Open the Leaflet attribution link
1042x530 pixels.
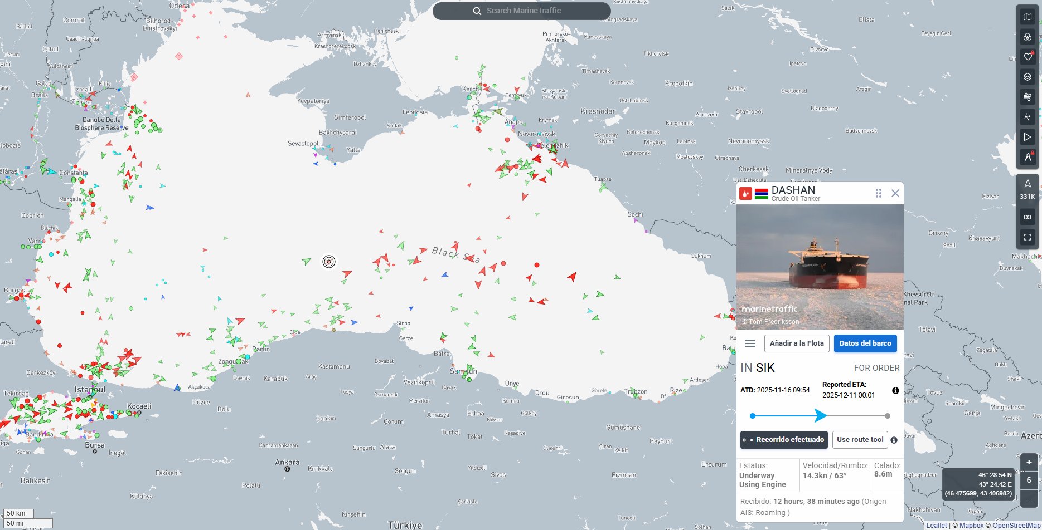(x=937, y=525)
